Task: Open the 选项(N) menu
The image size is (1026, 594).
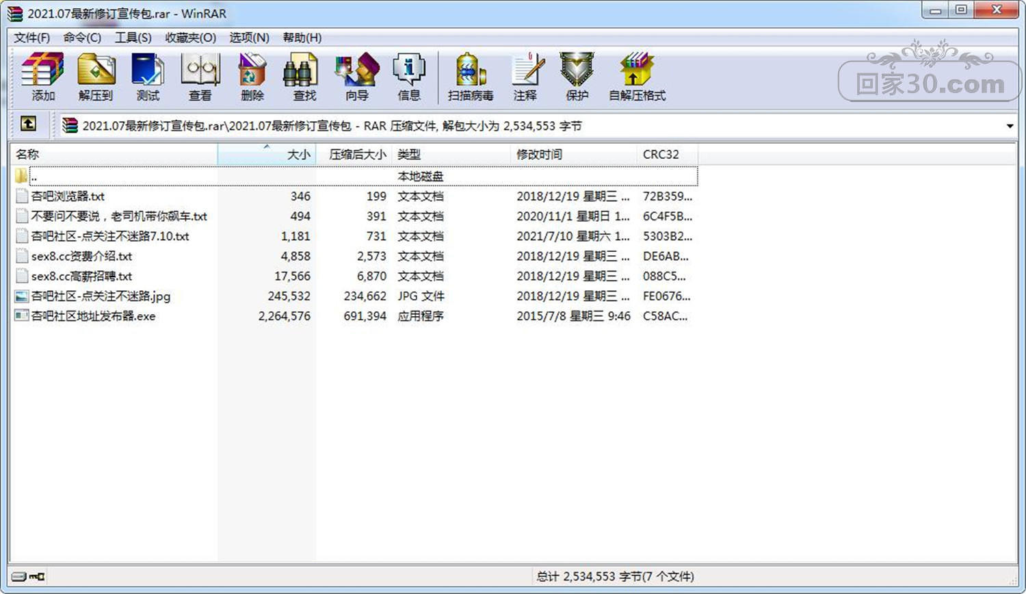Action: (x=249, y=38)
